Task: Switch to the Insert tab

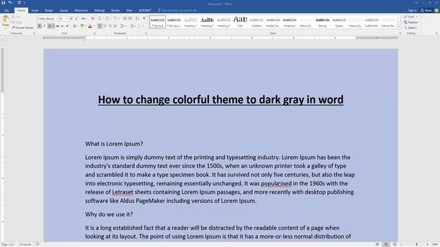Action: [x=35, y=10]
